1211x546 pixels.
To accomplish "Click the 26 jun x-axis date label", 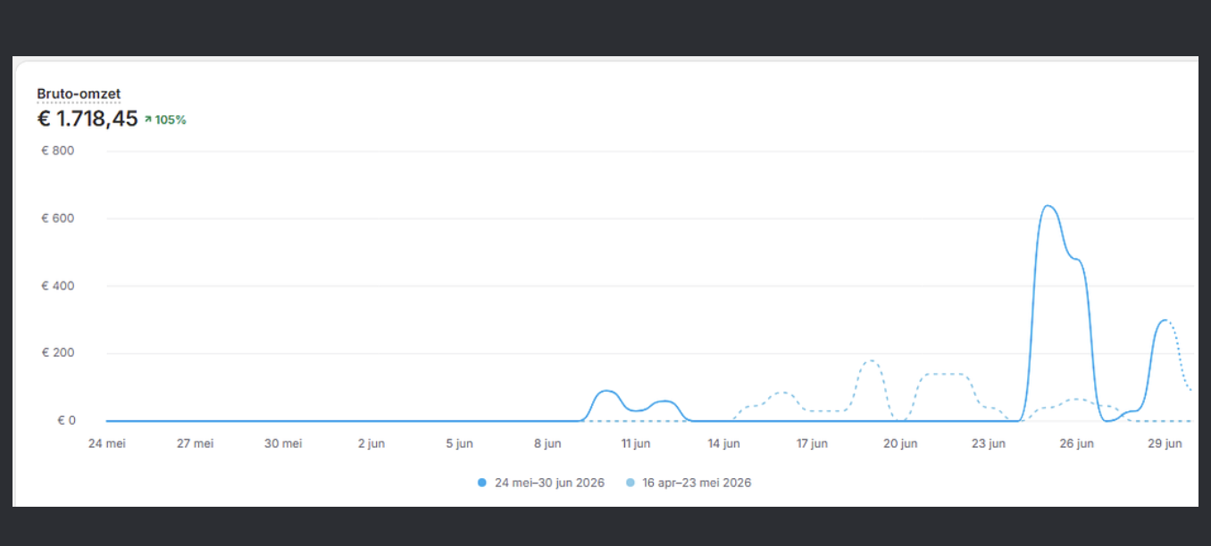I will 1077,443.
